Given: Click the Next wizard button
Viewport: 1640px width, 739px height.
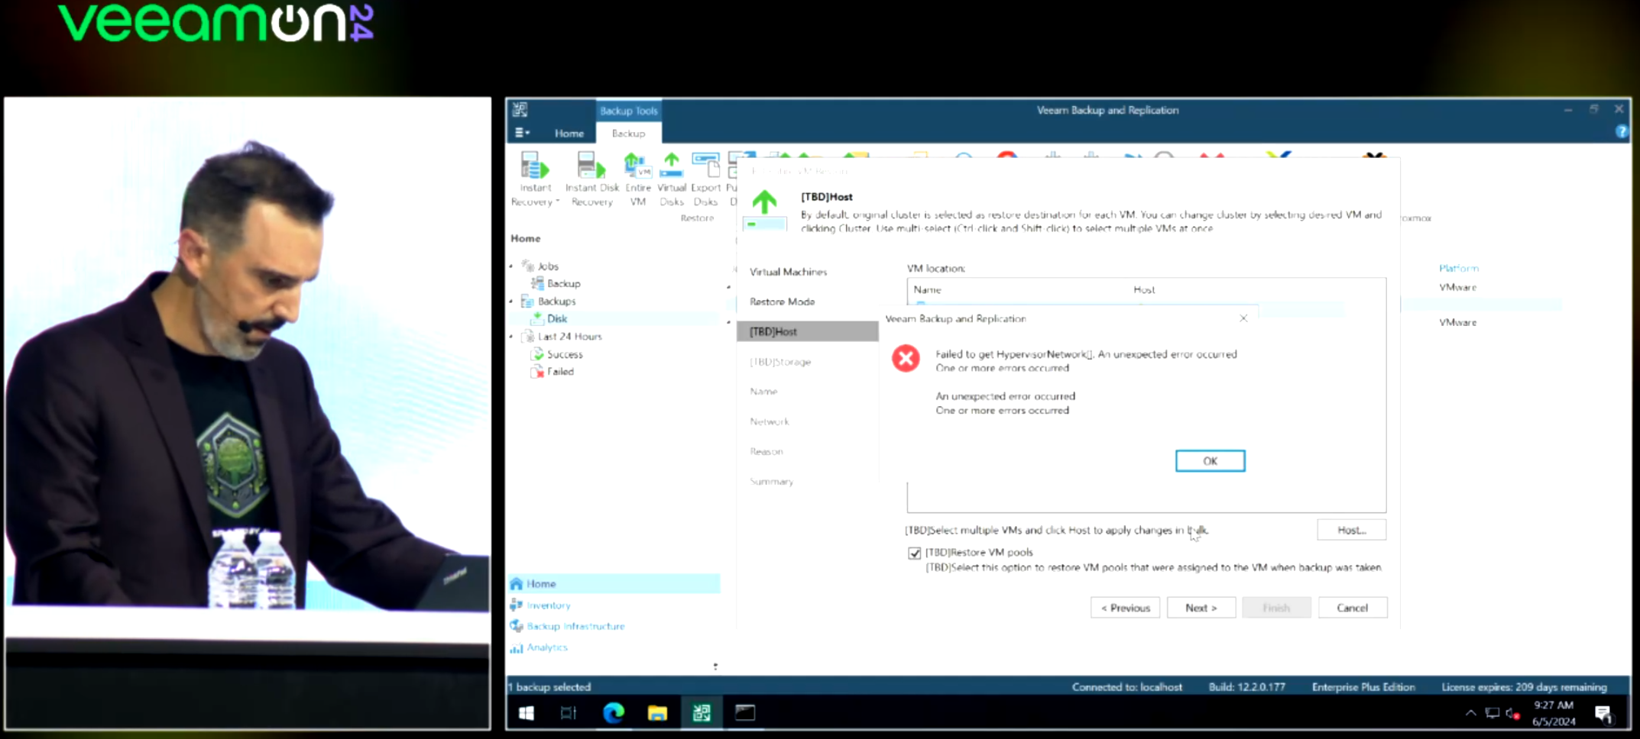Looking at the screenshot, I should [x=1201, y=608].
